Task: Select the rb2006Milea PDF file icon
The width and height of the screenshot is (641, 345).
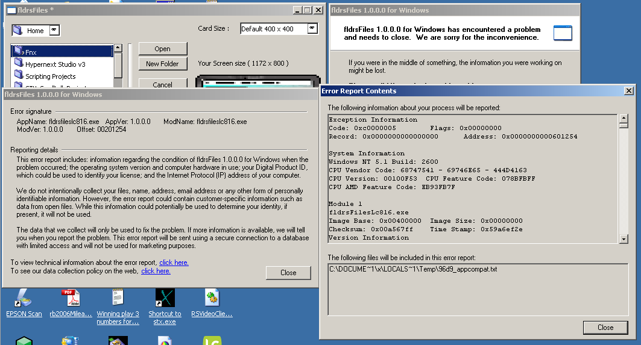Action: pyautogui.click(x=71, y=299)
